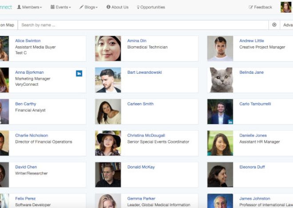This screenshot has height=208, width=293.
Task: Click Carleen Smith's profile photo
Action: (108, 112)
